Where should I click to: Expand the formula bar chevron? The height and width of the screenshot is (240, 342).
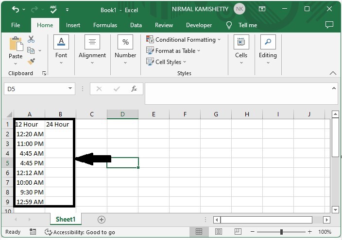(x=334, y=88)
